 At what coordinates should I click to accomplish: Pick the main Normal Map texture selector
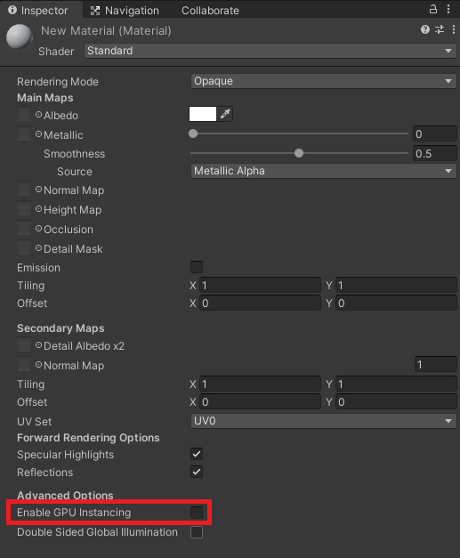pyautogui.click(x=39, y=190)
